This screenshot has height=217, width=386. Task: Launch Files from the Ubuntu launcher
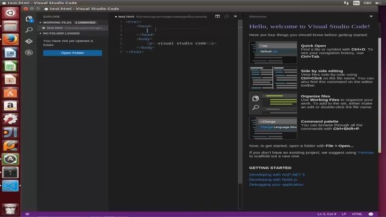click(10, 26)
